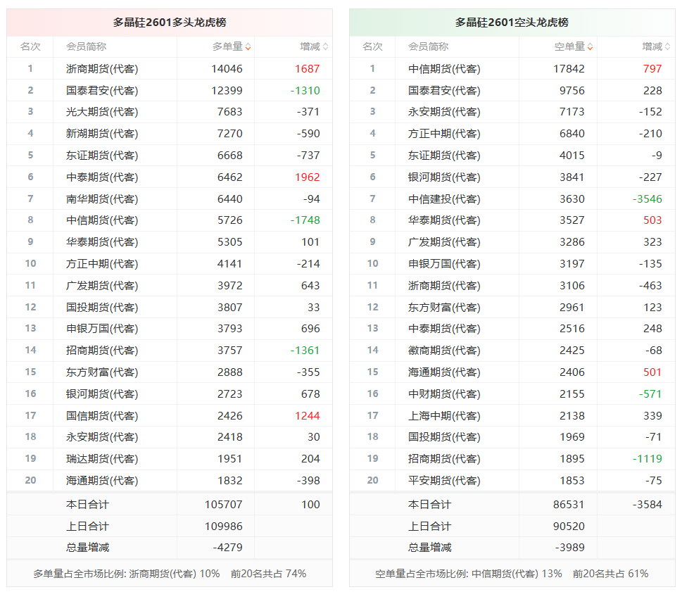Click long total 105707
Screen dimensions: 682x592
click(x=224, y=505)
